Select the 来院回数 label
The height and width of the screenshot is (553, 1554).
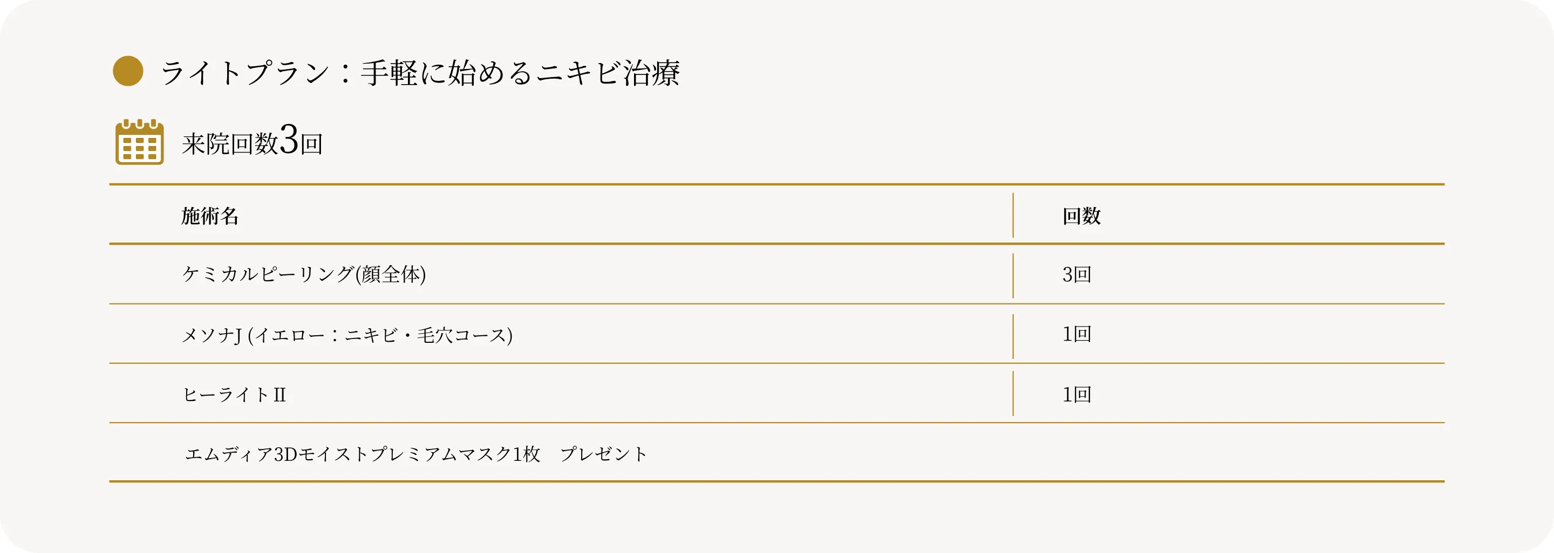click(x=230, y=144)
